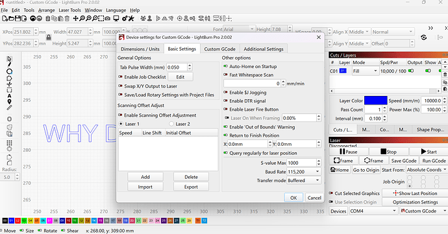Screen dimensions: 448x234
Task: Switch to Additional Settings tab
Action: coord(264,49)
